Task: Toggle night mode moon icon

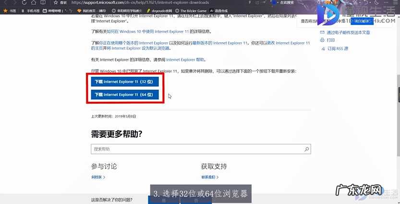Action: [x=376, y=2]
